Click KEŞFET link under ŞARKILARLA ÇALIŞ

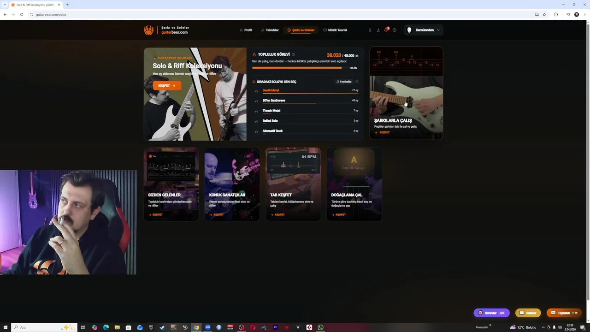click(382, 132)
